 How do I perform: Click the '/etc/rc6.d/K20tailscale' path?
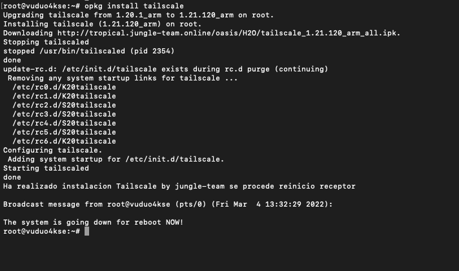point(64,141)
